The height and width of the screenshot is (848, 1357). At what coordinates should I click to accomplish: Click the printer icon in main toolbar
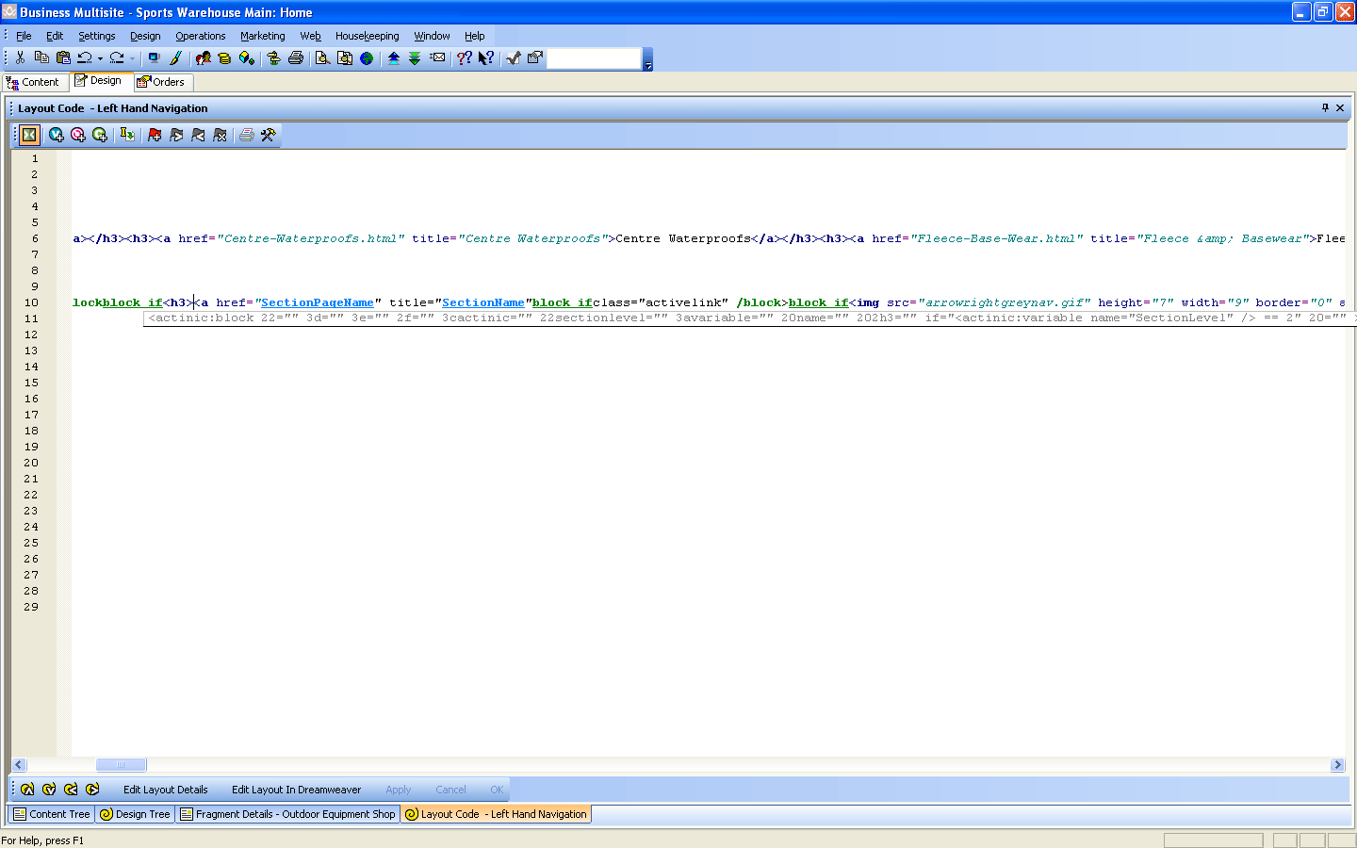point(296,58)
